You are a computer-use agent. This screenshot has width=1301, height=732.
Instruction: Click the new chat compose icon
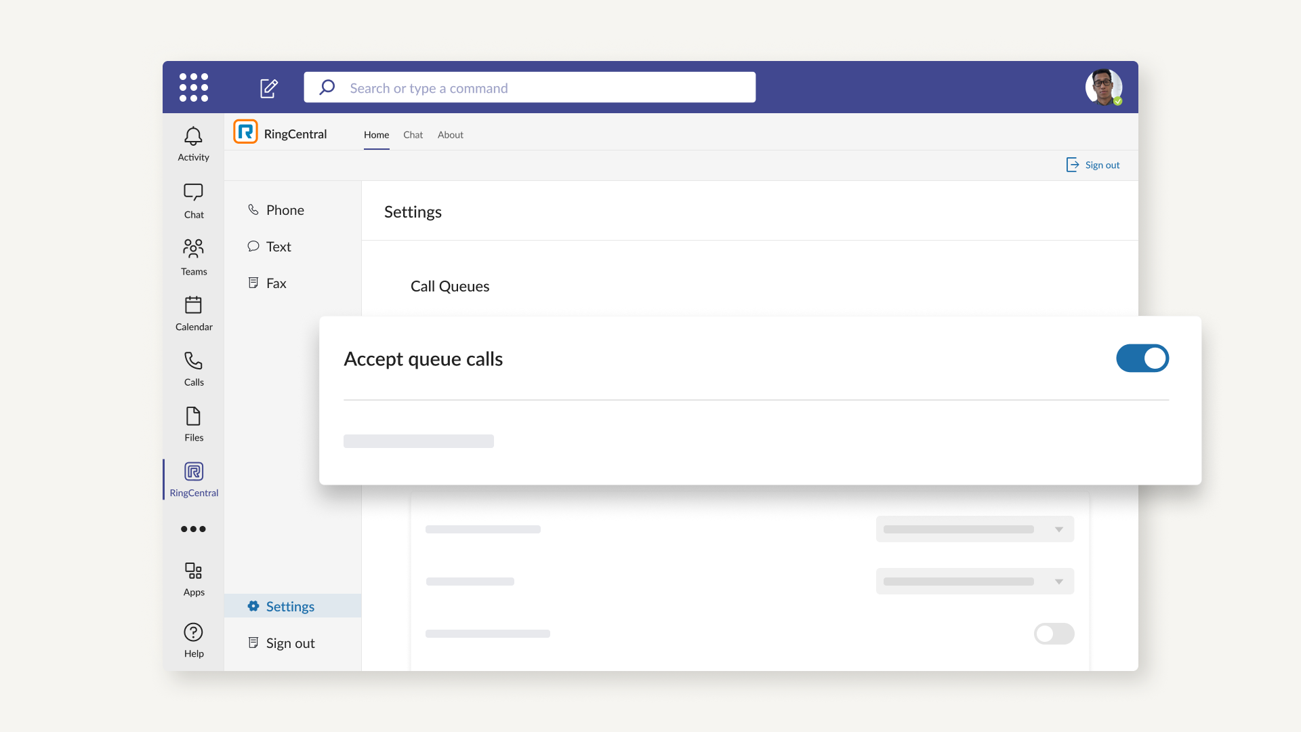(x=269, y=88)
